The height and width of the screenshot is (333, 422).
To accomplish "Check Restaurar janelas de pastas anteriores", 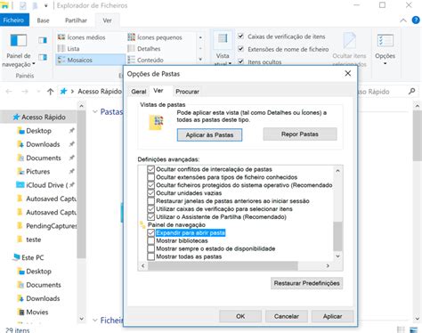I will (150, 201).
